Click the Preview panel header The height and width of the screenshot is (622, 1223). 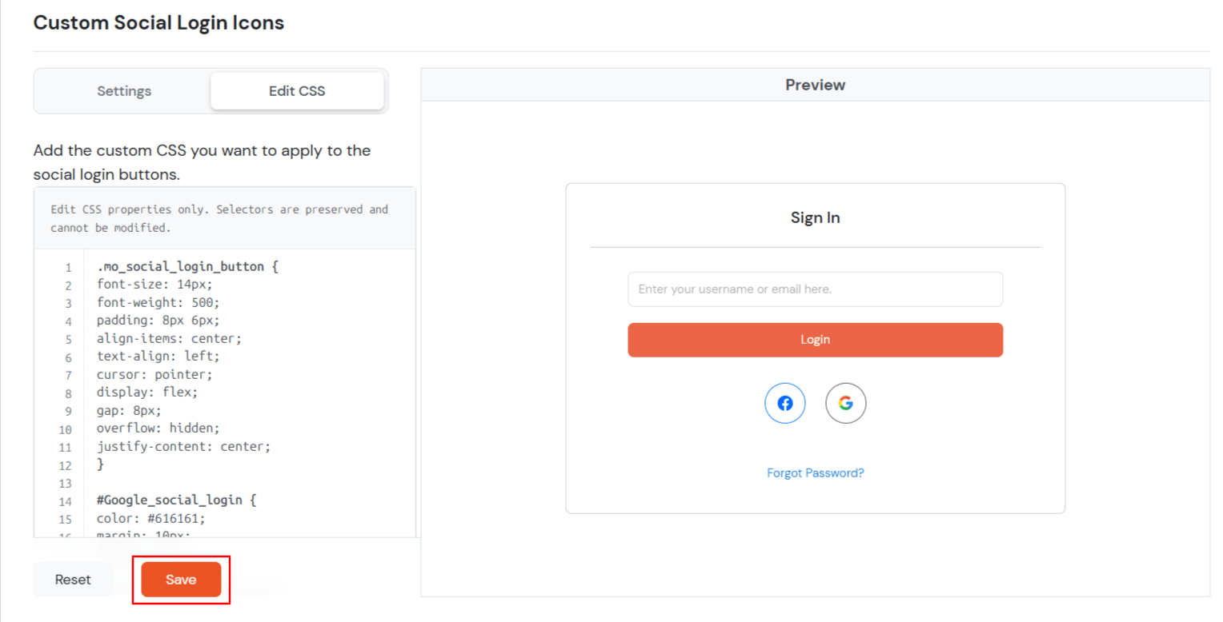click(815, 84)
